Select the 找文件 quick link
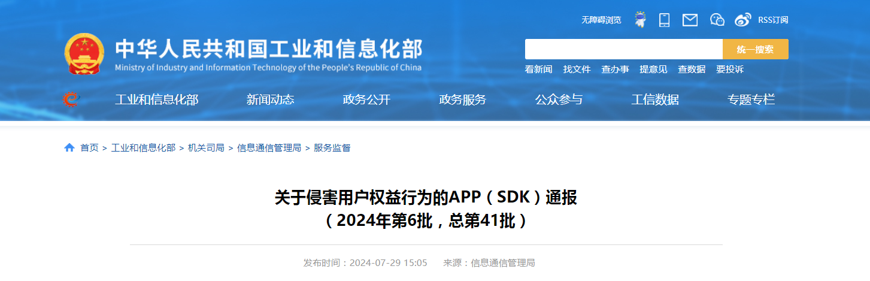Viewport: 870px width, 281px height. click(577, 70)
